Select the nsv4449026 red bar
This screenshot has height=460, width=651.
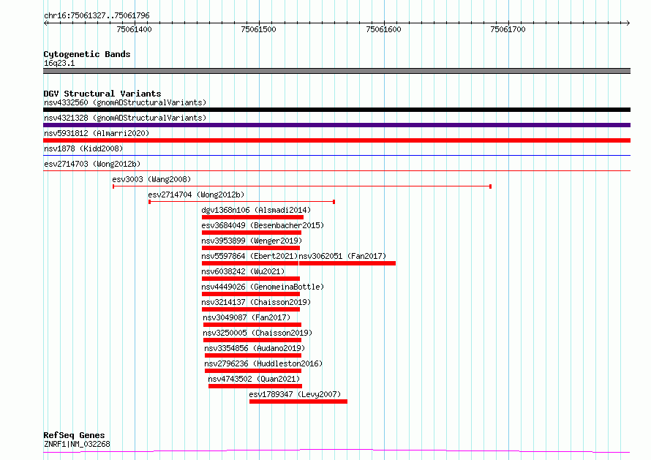[251, 294]
